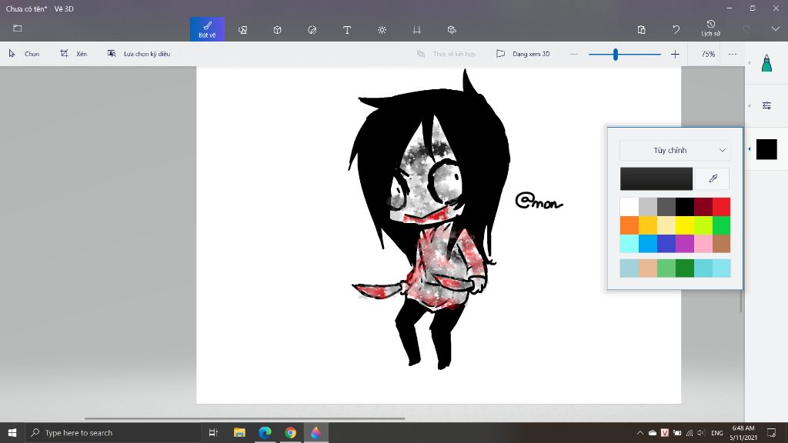
Task: Open the Canvas crop tool
Action: coord(416,30)
